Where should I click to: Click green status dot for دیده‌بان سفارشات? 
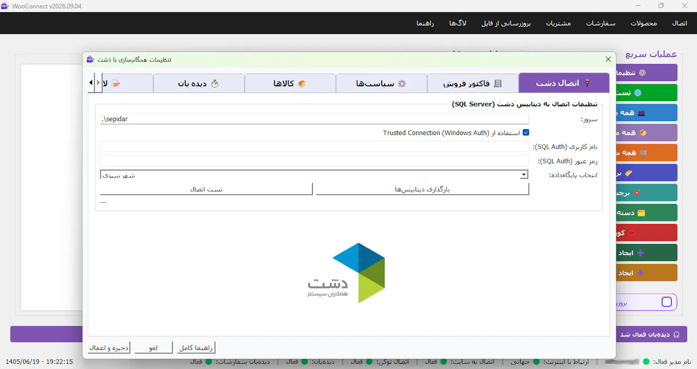(x=209, y=362)
